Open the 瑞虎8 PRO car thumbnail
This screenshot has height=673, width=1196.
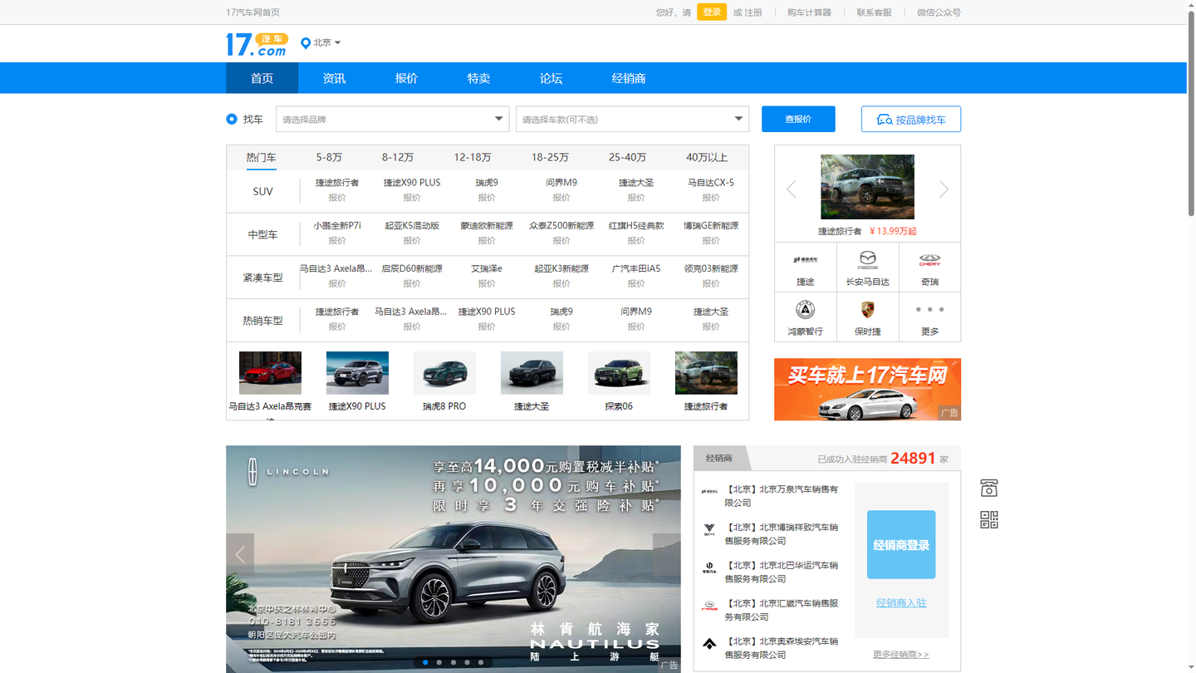click(x=444, y=372)
